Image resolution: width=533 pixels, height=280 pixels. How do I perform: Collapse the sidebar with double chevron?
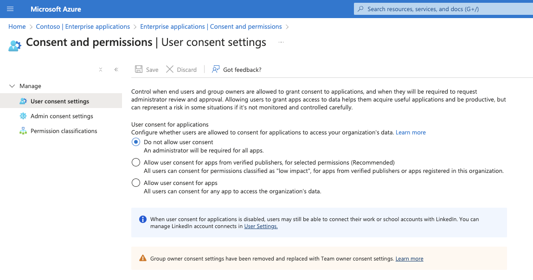(x=116, y=70)
